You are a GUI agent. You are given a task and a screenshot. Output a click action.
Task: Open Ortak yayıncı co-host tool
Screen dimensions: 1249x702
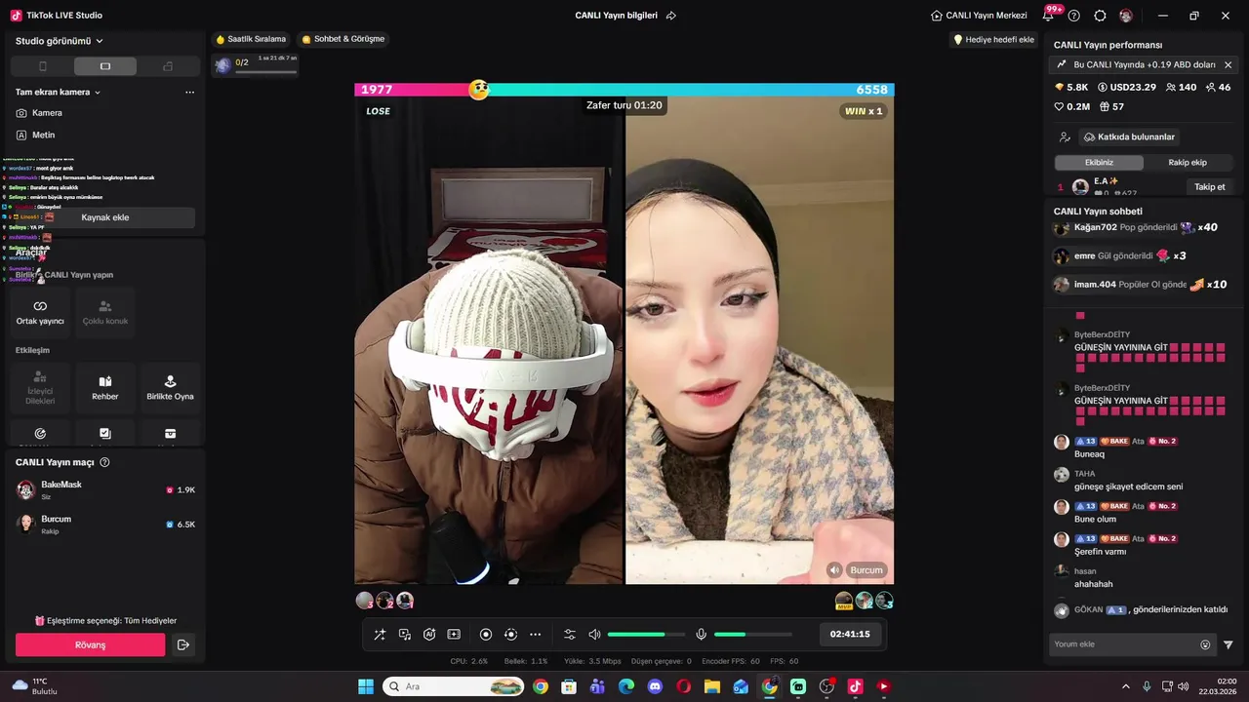(40, 312)
